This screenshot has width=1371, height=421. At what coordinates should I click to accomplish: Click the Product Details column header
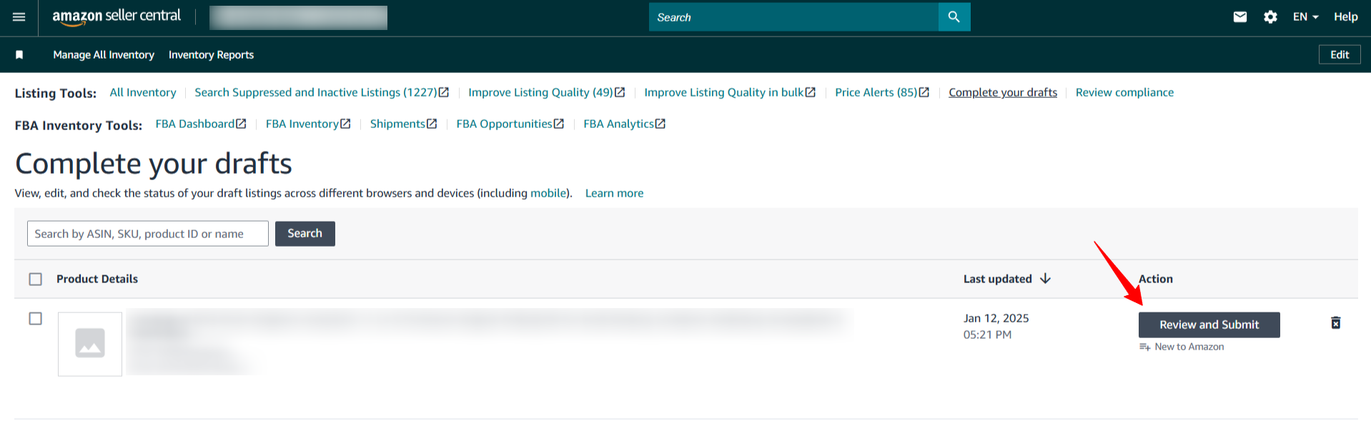(97, 279)
